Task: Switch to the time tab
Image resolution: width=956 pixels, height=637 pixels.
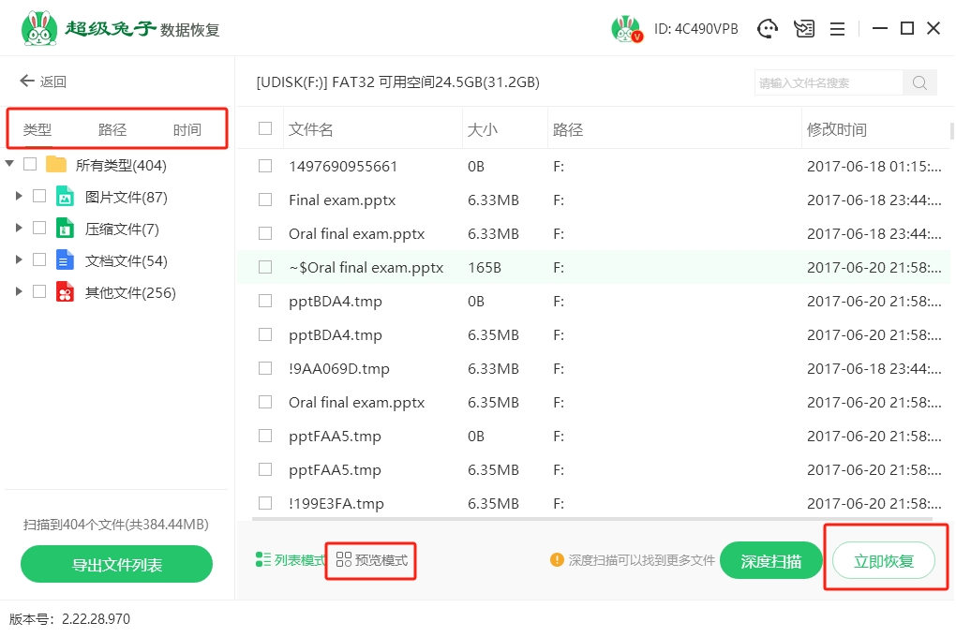Action: 187,130
